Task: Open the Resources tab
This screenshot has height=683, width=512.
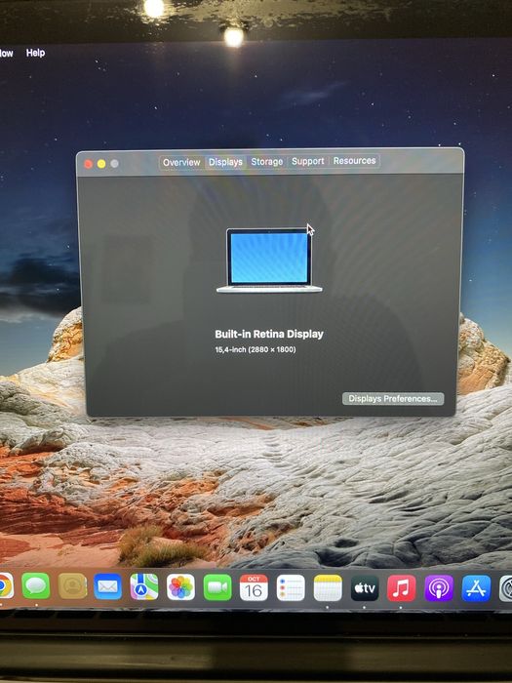Action: pyautogui.click(x=354, y=161)
